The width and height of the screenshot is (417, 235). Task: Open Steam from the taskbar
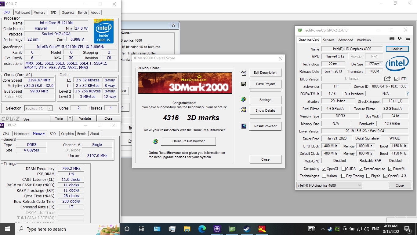coord(247,229)
